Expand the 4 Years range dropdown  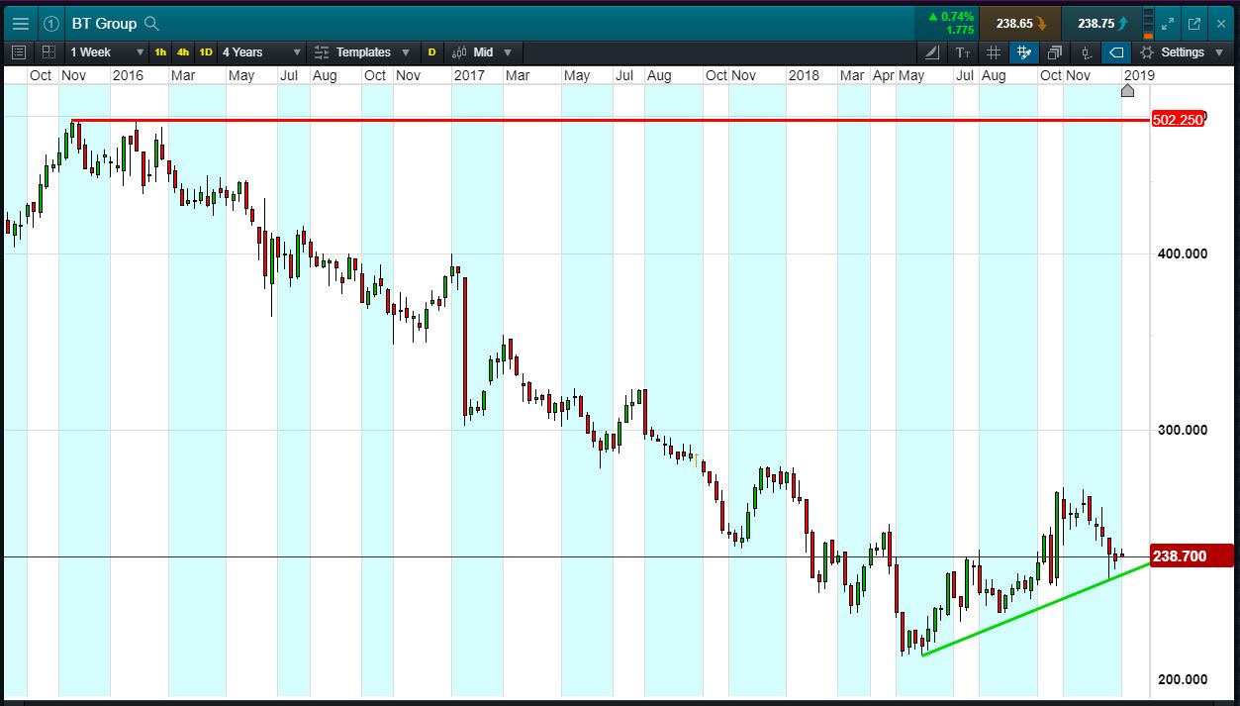pos(261,52)
